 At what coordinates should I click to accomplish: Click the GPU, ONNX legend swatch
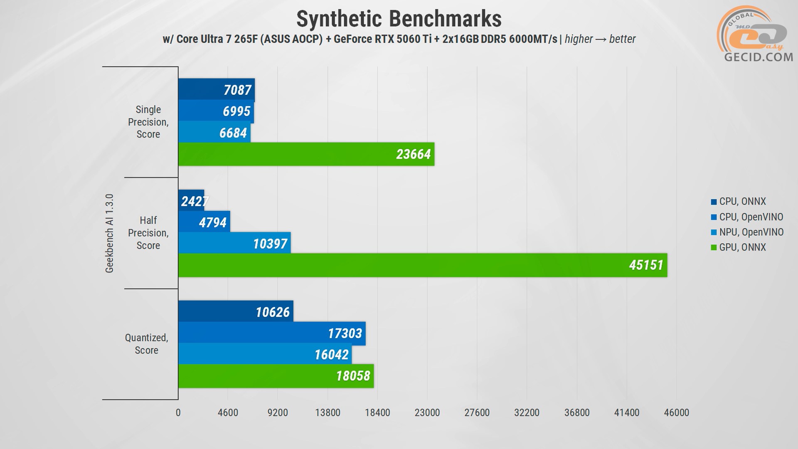[x=714, y=248]
